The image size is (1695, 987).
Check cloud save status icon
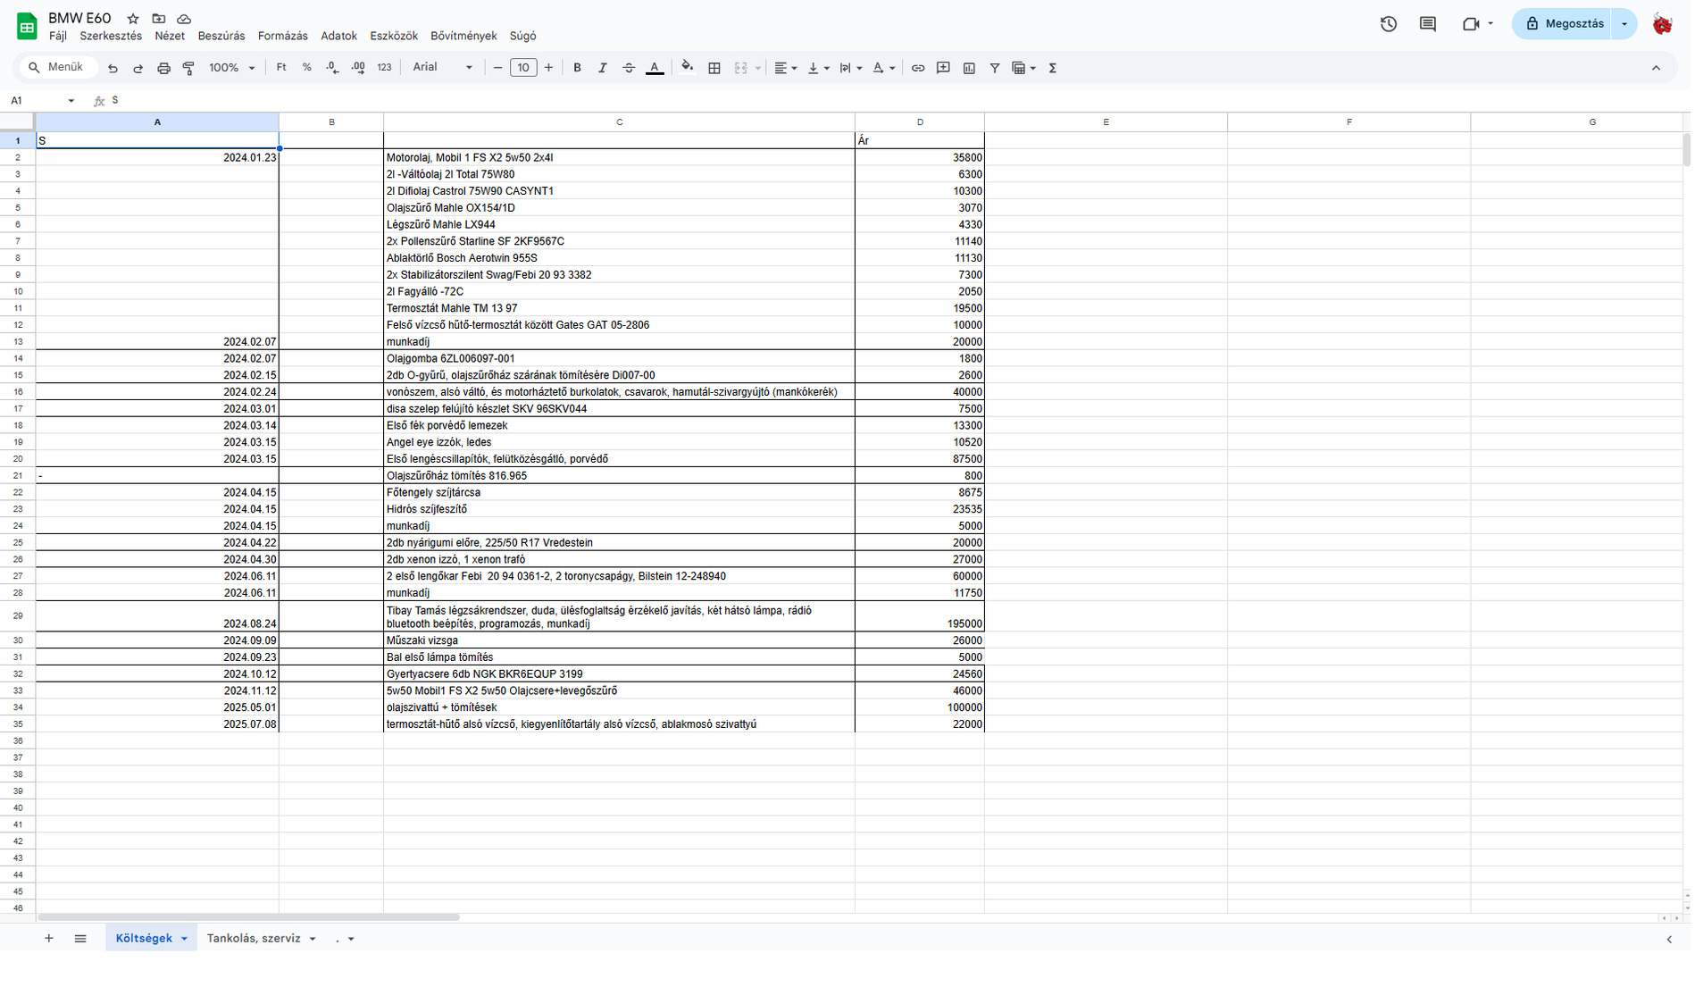184,19
